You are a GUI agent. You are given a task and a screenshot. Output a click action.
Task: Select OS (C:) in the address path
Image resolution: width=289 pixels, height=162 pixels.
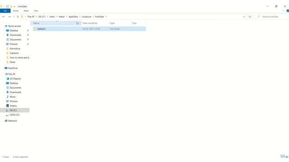click(x=42, y=17)
